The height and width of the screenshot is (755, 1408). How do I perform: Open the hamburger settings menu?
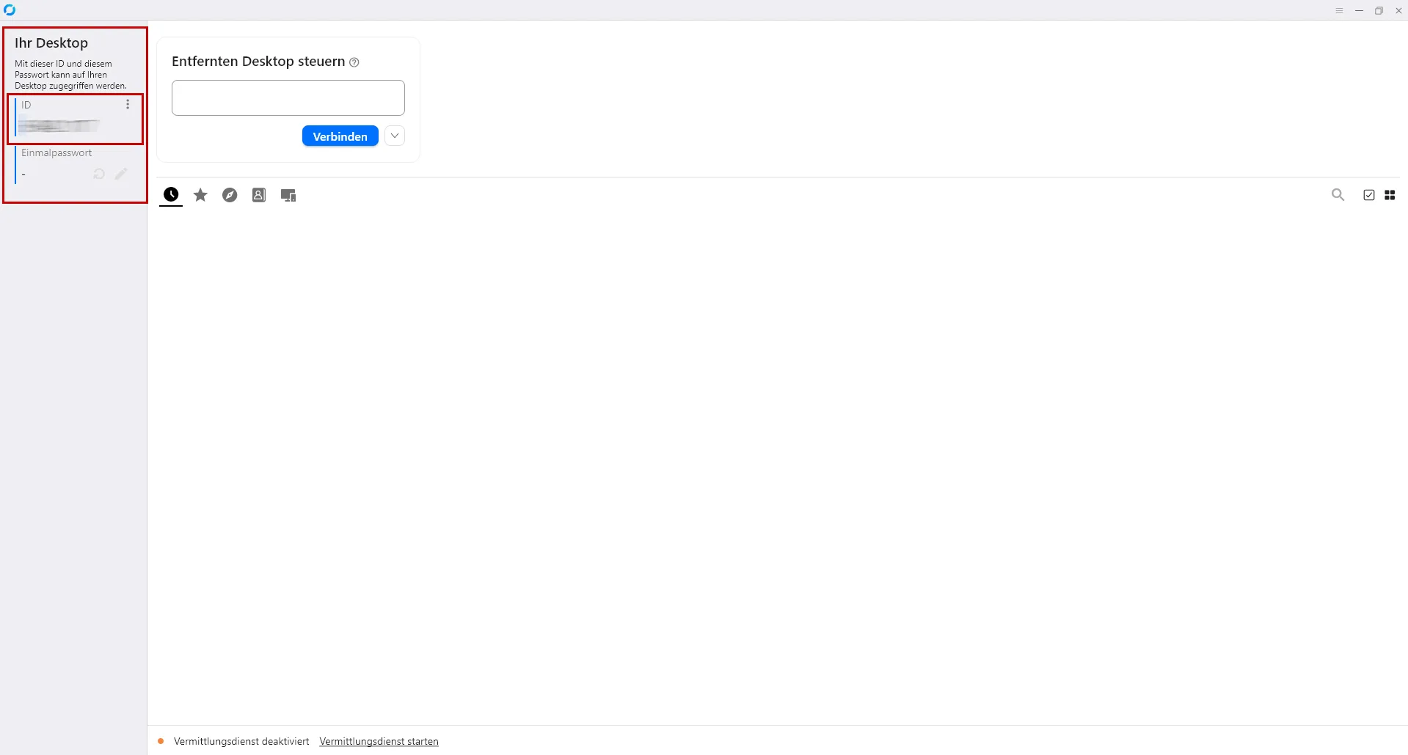tap(1339, 10)
